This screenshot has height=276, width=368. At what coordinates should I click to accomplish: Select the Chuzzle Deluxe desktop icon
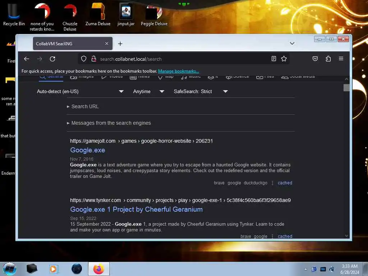pyautogui.click(x=70, y=17)
